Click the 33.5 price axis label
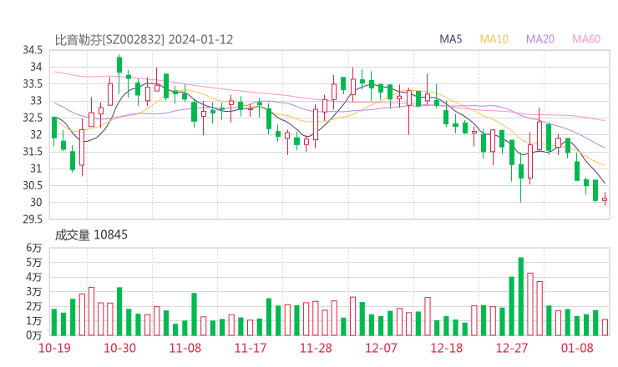The width and height of the screenshot is (618, 367). (33, 84)
